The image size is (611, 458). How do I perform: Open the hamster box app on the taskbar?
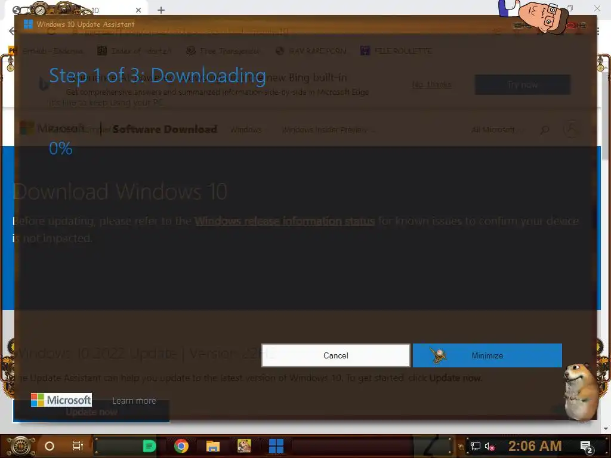[x=244, y=446]
